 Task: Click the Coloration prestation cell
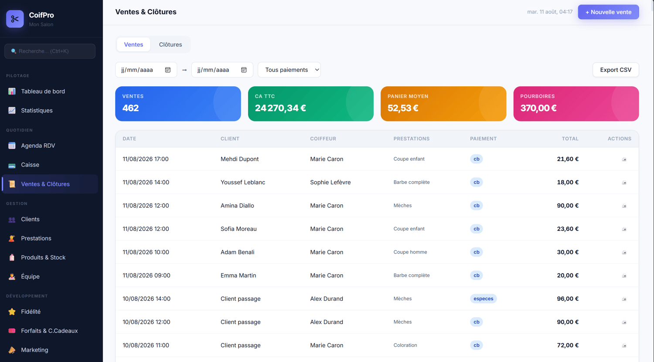click(405, 345)
